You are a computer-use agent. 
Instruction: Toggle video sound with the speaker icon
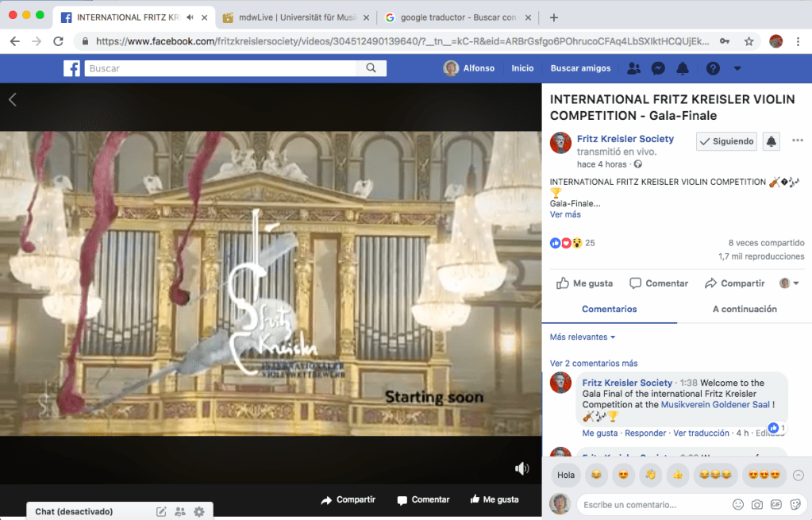point(521,468)
